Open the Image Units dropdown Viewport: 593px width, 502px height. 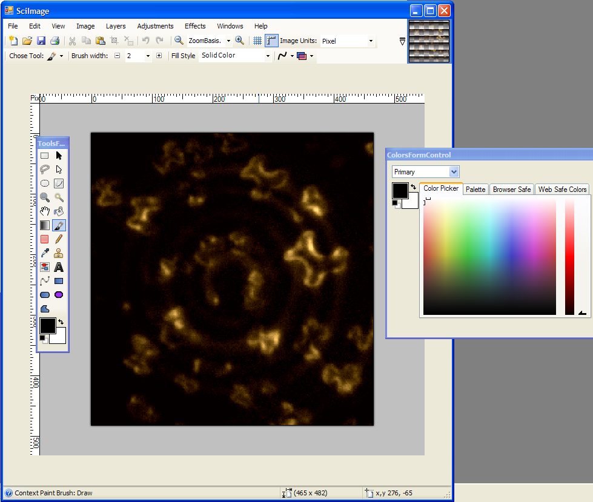pyautogui.click(x=371, y=41)
